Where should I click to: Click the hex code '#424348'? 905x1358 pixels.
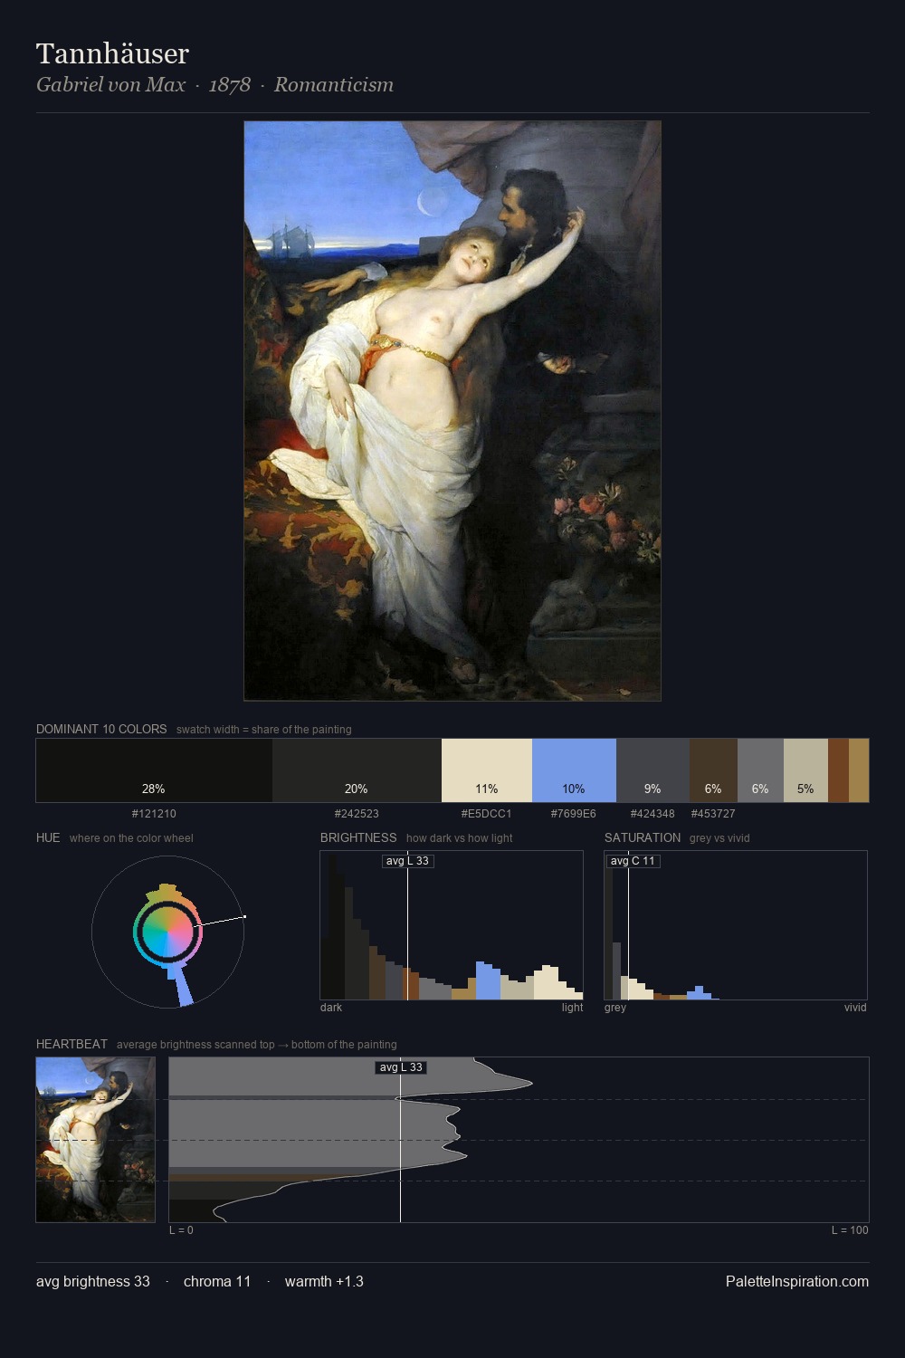pos(653,814)
